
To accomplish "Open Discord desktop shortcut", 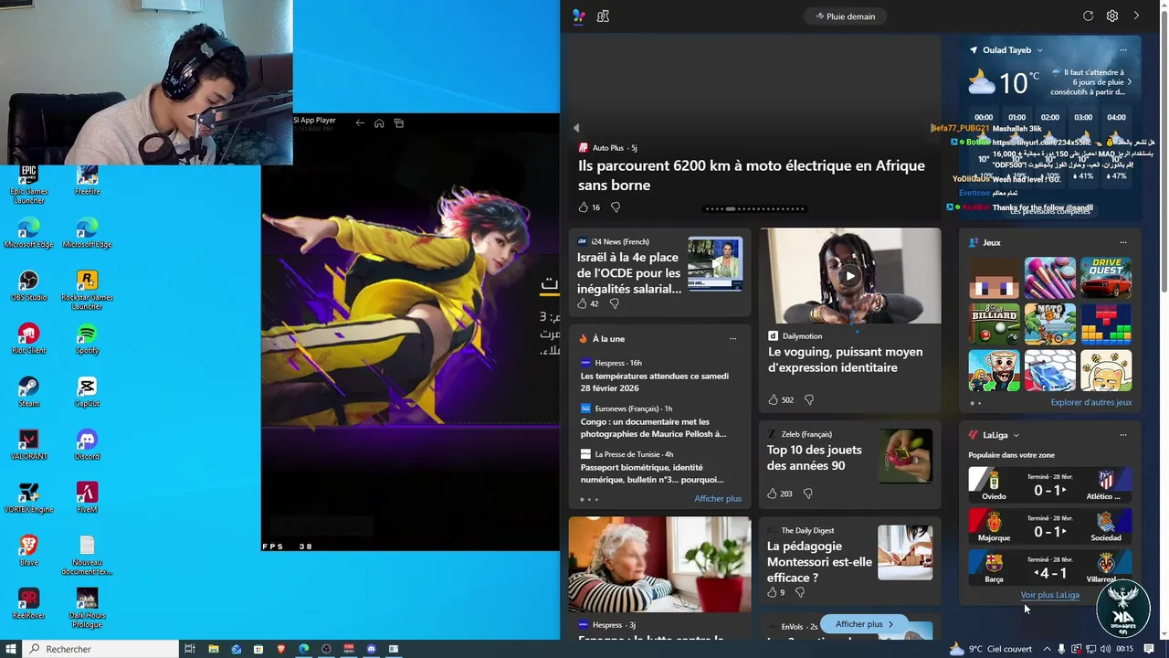I will [87, 444].
